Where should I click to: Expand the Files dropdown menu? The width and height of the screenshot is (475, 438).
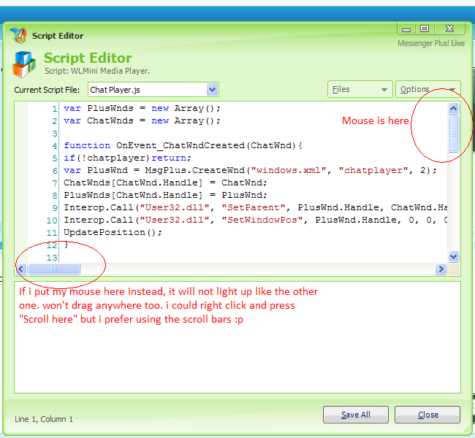360,90
